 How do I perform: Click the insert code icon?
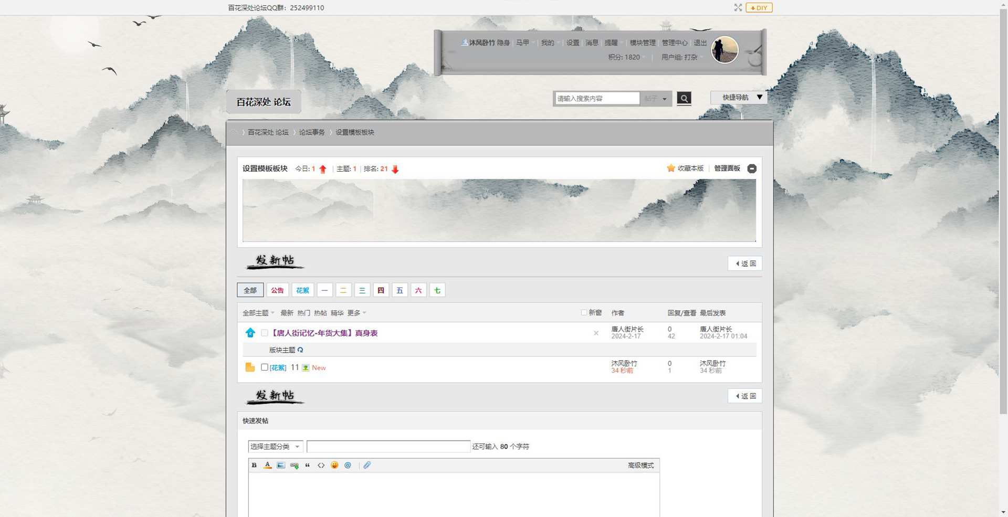tap(321, 465)
